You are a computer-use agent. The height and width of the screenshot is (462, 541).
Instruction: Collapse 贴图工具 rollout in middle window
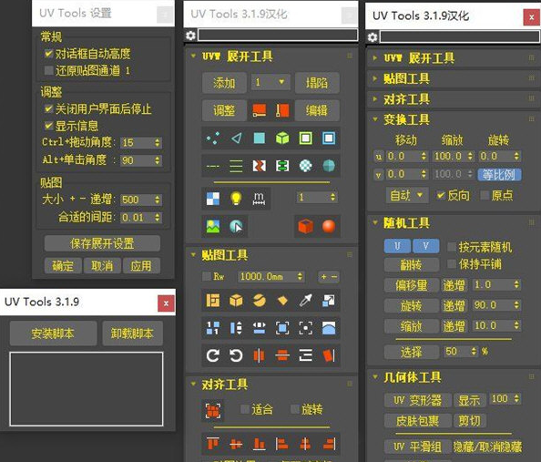click(x=193, y=255)
